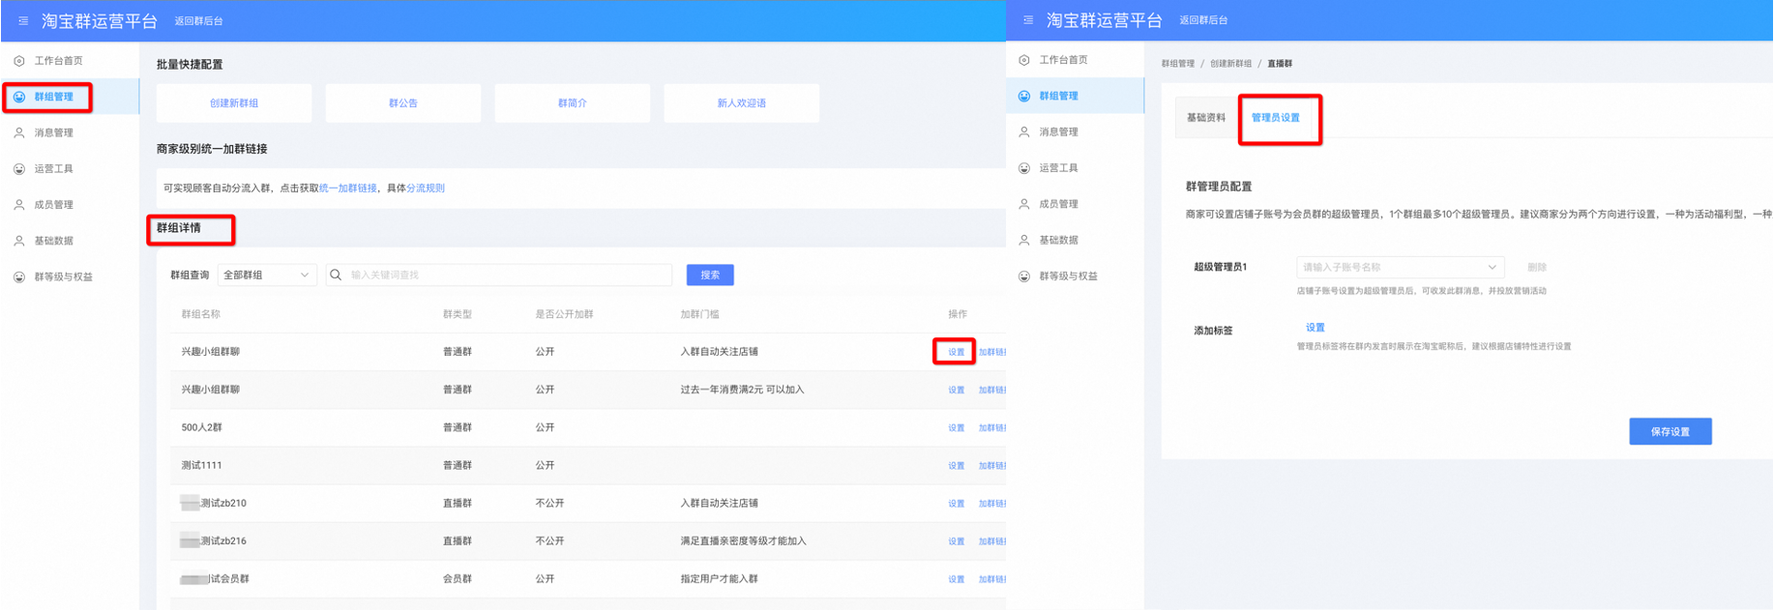Open 工作台首页 icon in right panel sidebar
The image size is (1774, 611).
[1024, 60]
